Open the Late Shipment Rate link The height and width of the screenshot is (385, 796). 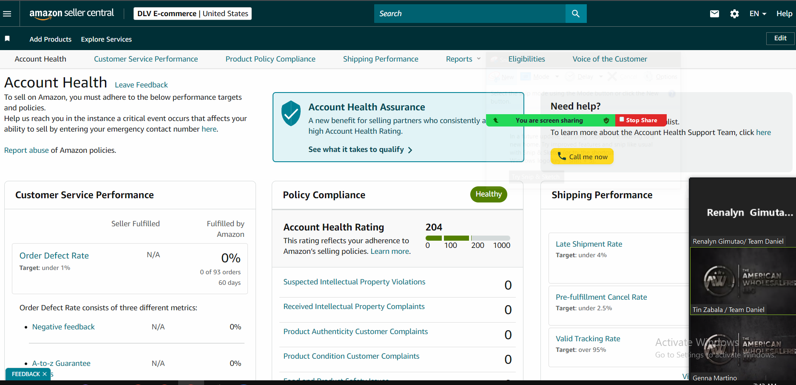click(x=589, y=244)
